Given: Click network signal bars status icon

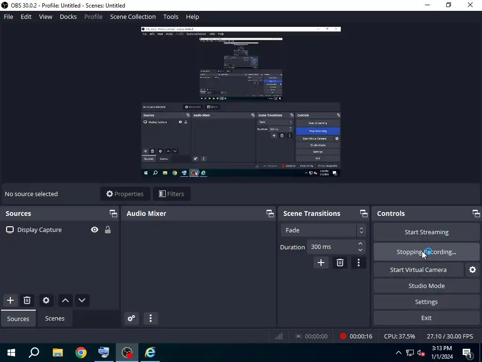Looking at the screenshot, I should (x=279, y=336).
